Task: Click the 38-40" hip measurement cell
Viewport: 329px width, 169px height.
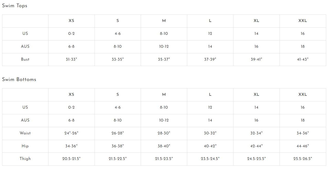Action: 164,146
